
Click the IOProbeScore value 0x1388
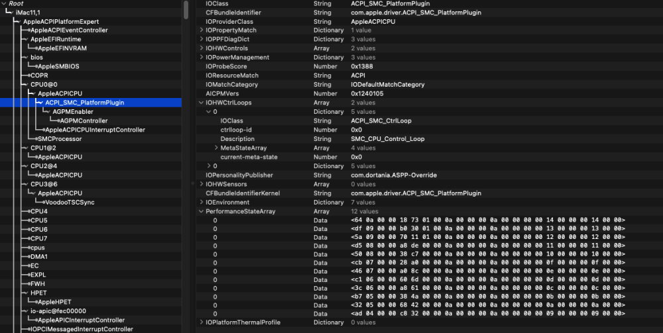point(362,67)
